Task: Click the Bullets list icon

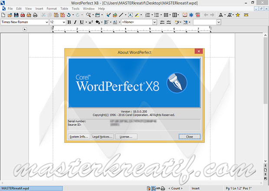Action: 157,15
